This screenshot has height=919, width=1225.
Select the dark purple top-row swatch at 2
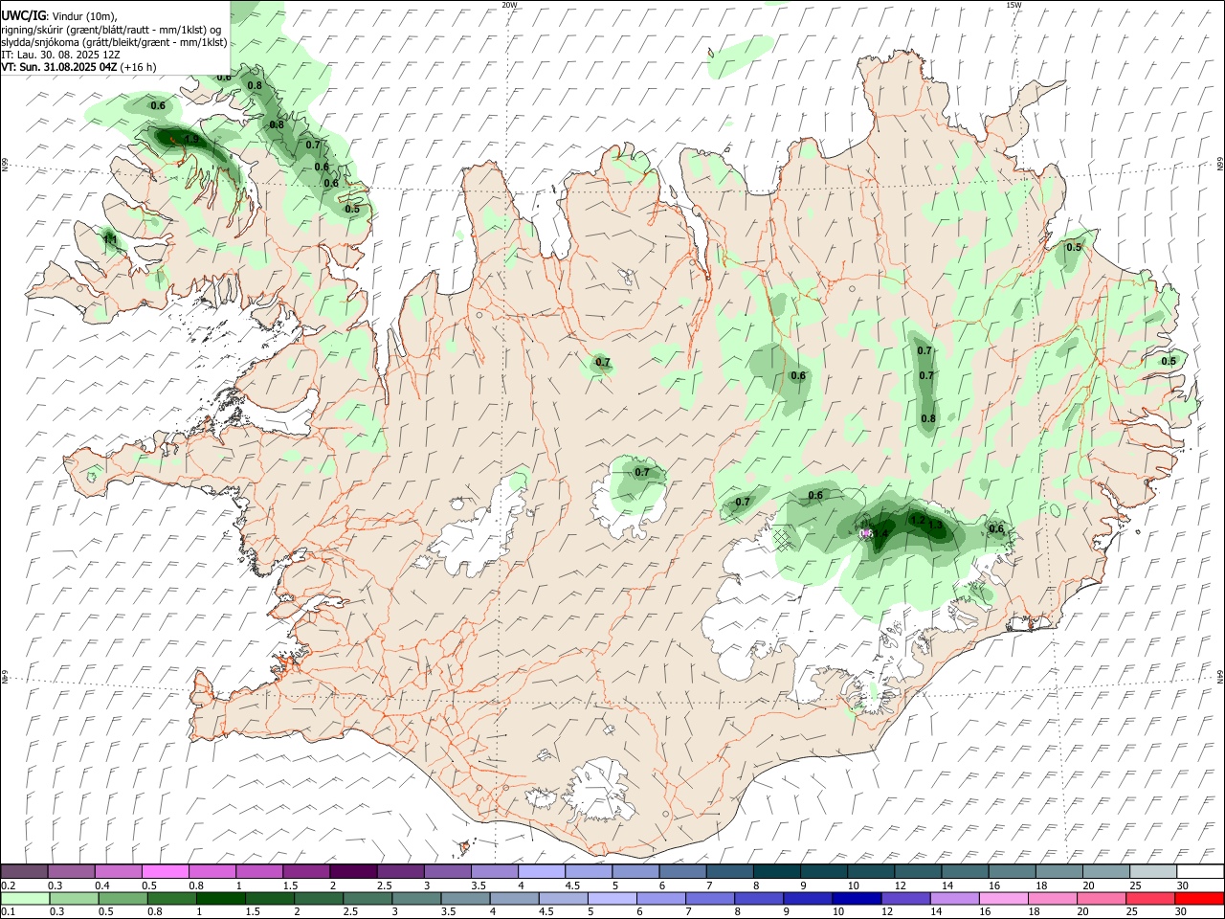coord(354,872)
